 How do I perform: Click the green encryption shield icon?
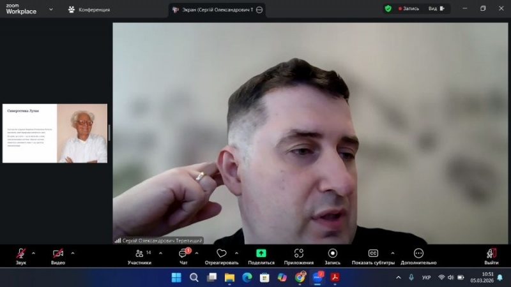pyautogui.click(x=388, y=9)
